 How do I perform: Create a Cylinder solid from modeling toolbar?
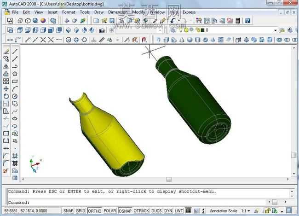(197, 40)
